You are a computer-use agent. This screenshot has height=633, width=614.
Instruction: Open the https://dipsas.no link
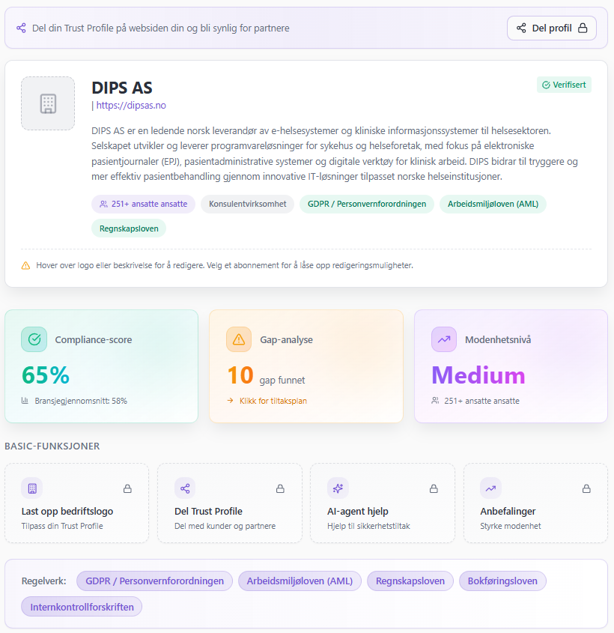click(131, 106)
